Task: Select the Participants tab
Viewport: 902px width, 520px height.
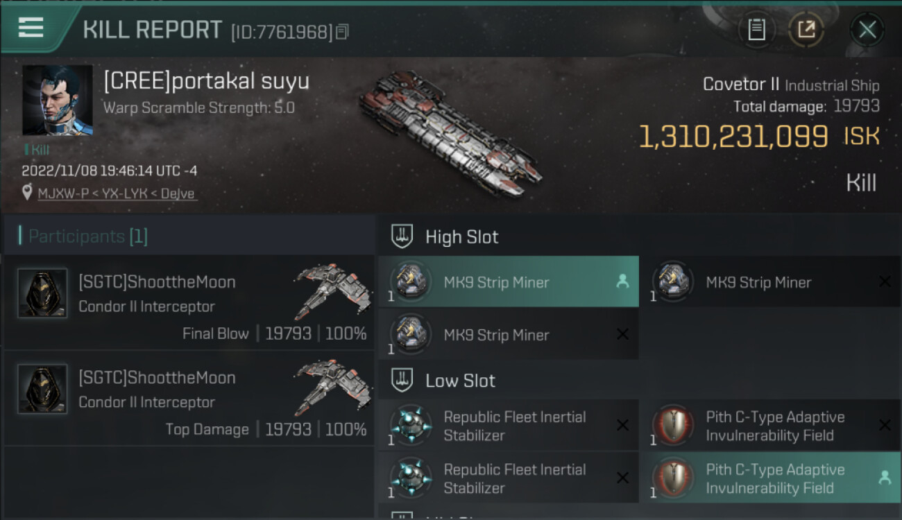Action: [87, 236]
